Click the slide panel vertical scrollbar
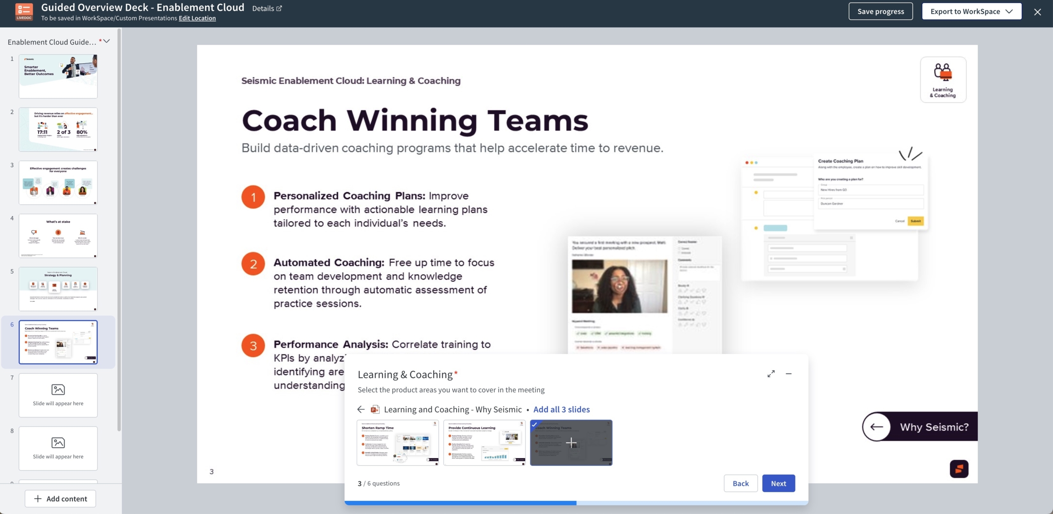 (x=119, y=230)
